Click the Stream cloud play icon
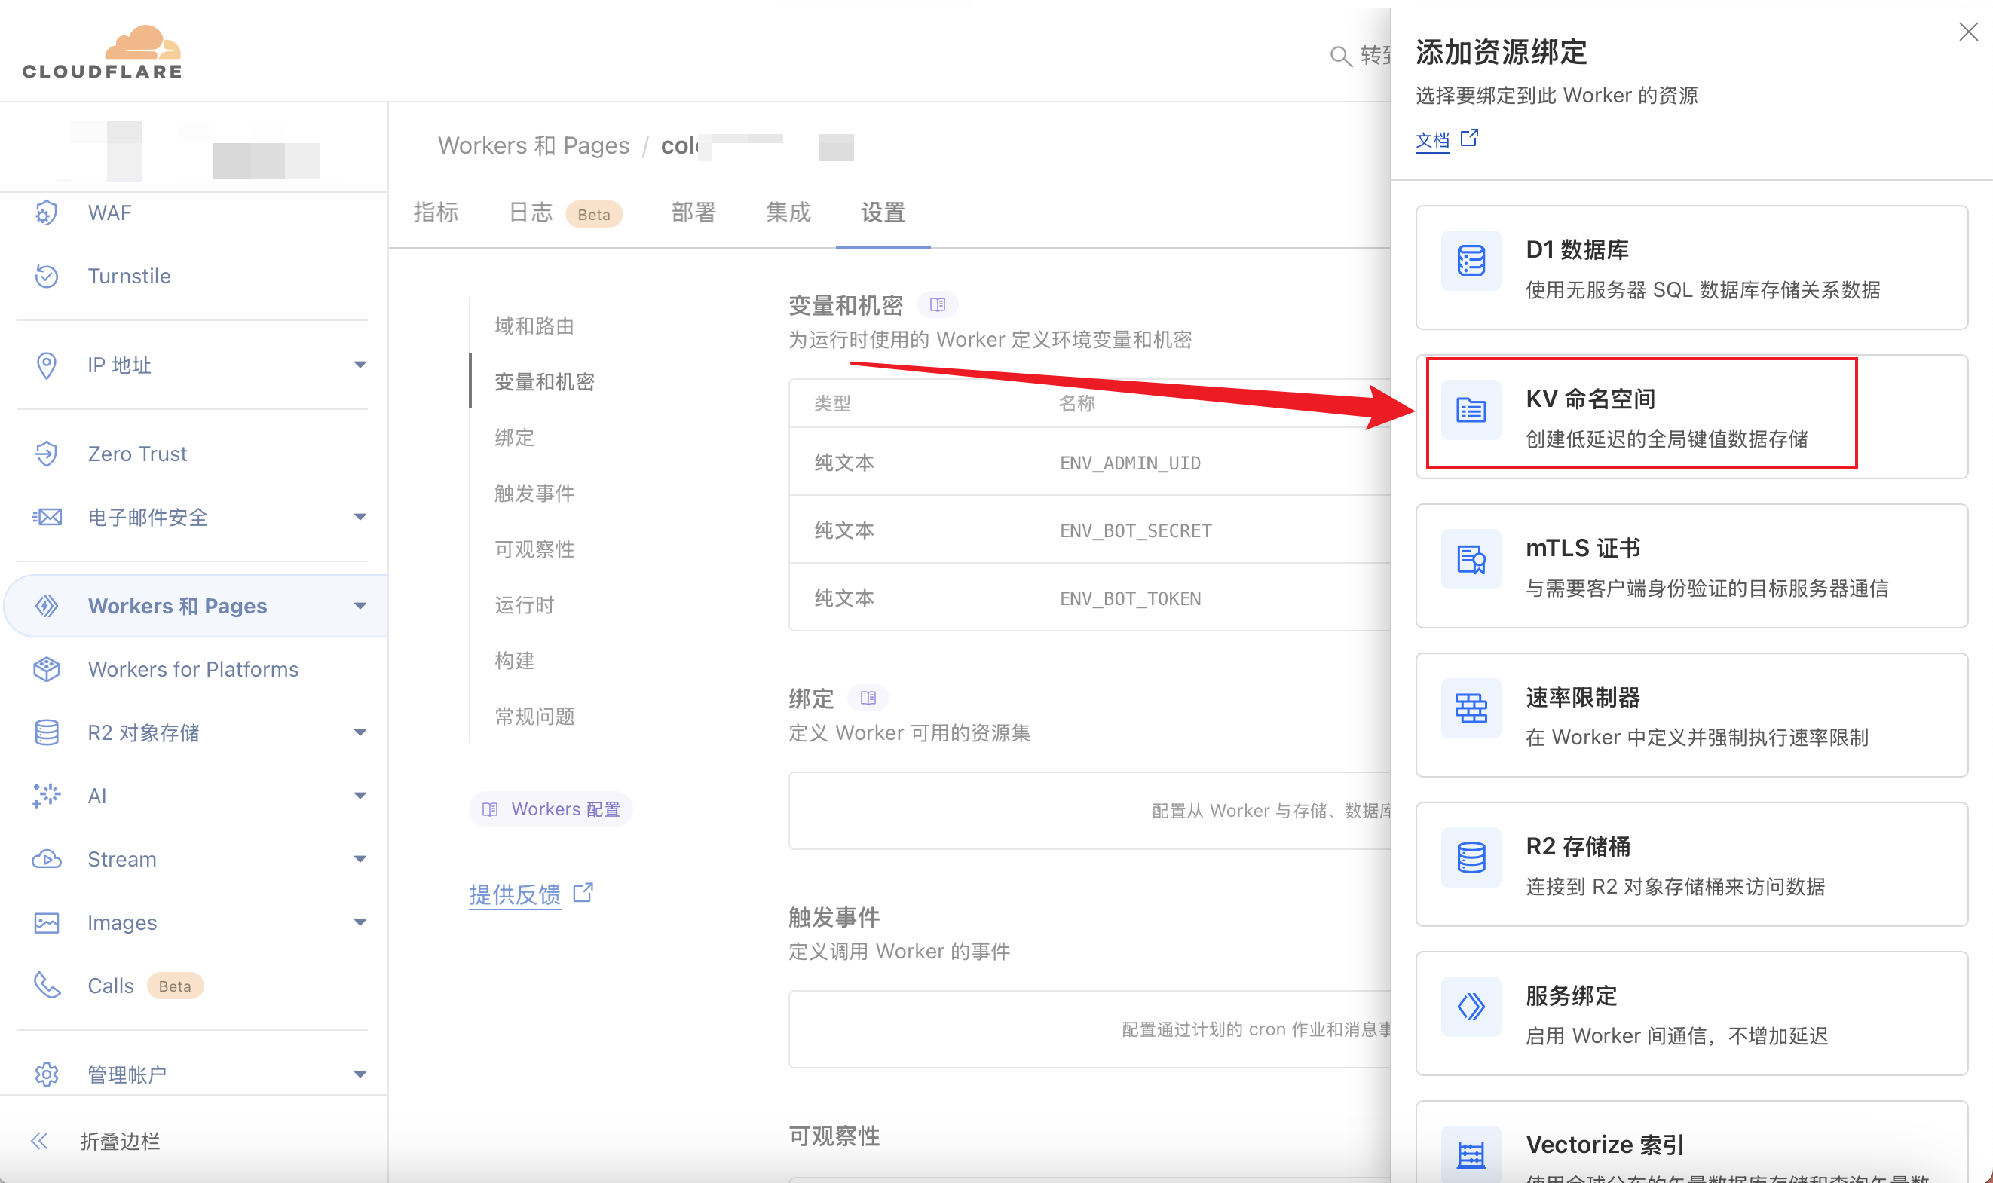1993x1183 pixels. (x=46, y=859)
